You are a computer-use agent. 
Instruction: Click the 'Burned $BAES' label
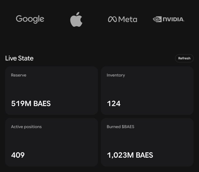[121, 127]
